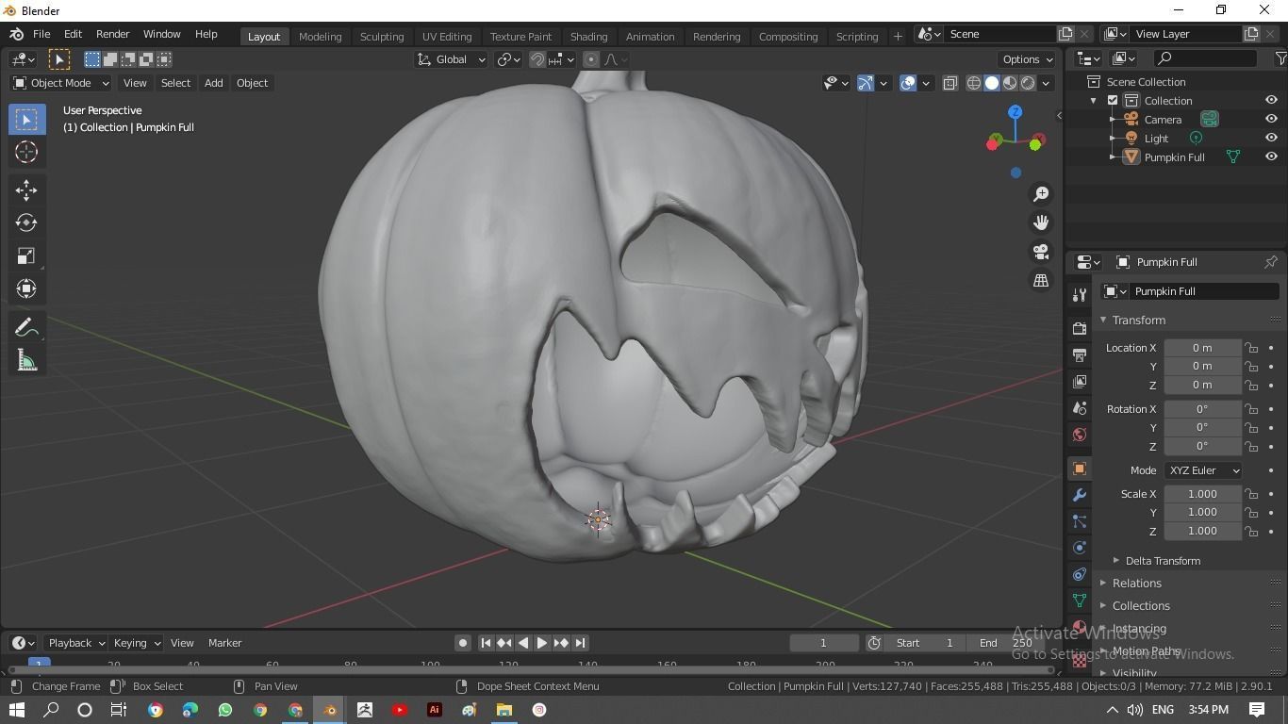Viewport: 1288px width, 724px height.
Task: Open the Render properties tab
Action: (x=1080, y=328)
